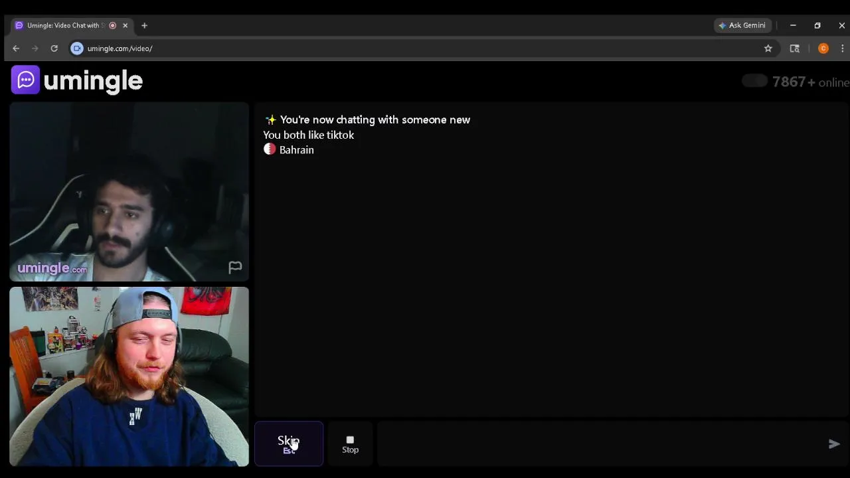Open the Umingle logo homepage link
This screenshot has width=850, height=478.
point(77,80)
